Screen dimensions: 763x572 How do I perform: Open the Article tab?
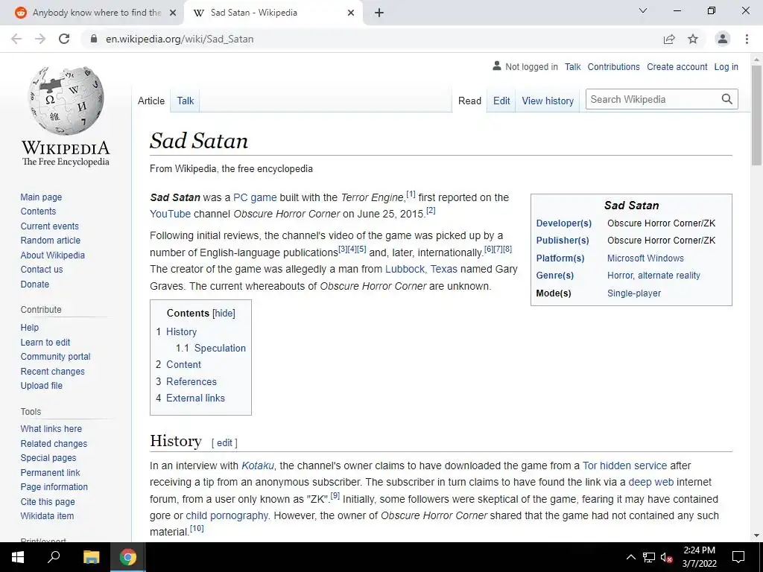[x=151, y=101]
